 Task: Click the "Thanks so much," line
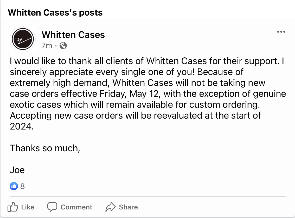coord(44,148)
